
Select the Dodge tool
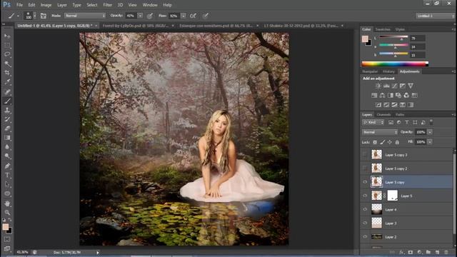[7, 156]
